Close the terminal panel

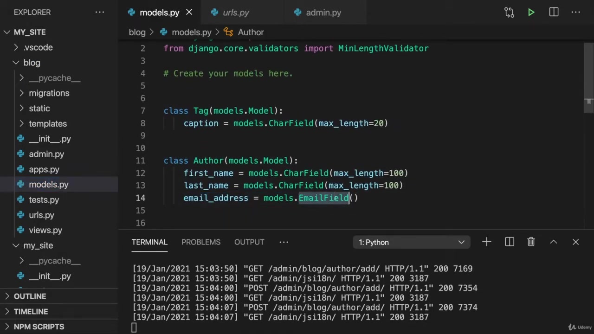tap(575, 242)
